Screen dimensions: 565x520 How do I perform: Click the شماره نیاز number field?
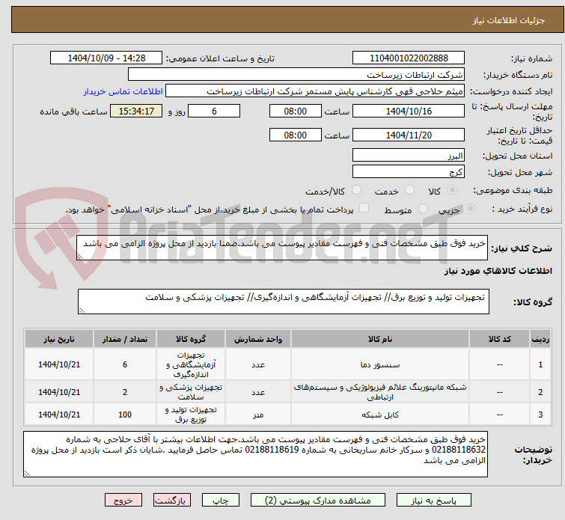point(409,58)
